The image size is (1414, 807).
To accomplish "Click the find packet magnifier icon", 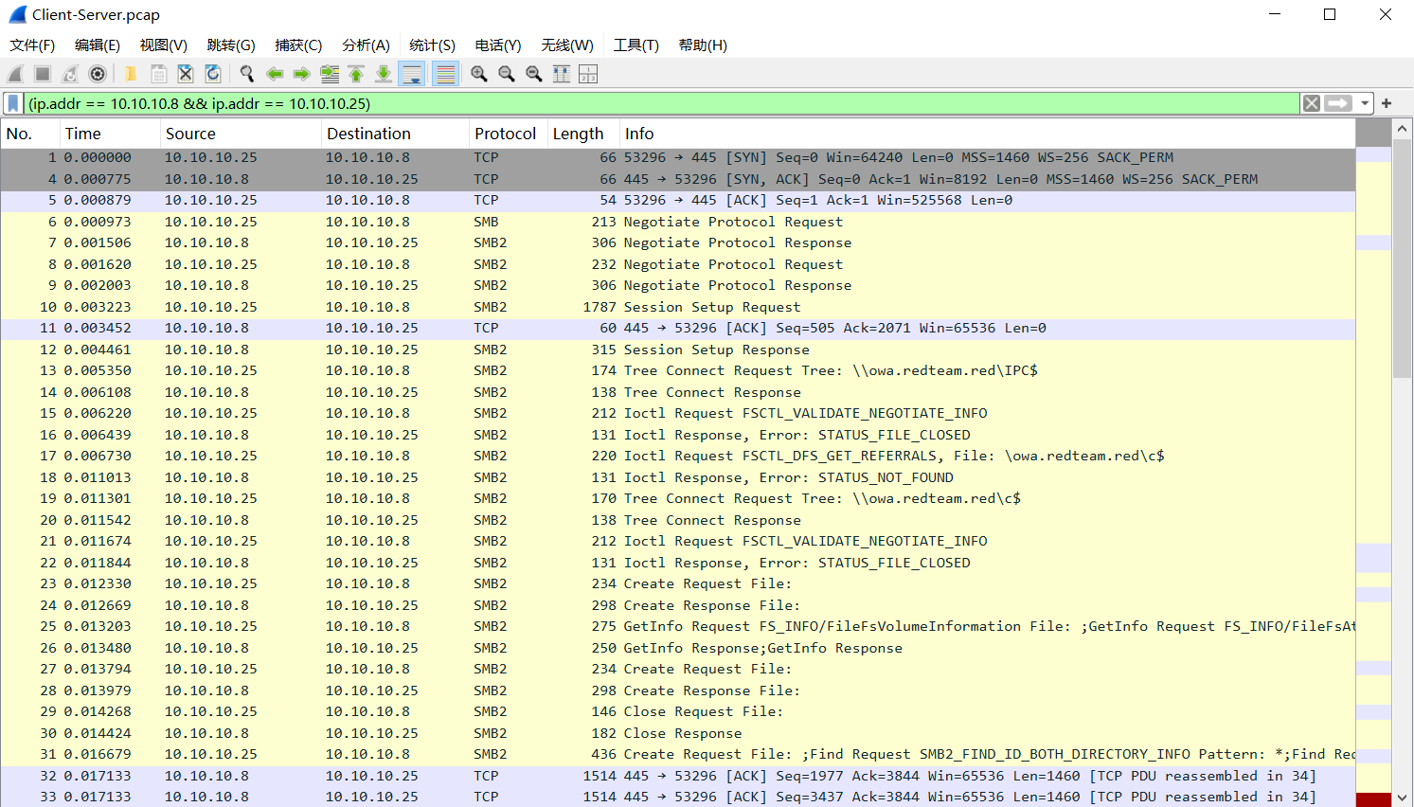I will point(247,74).
